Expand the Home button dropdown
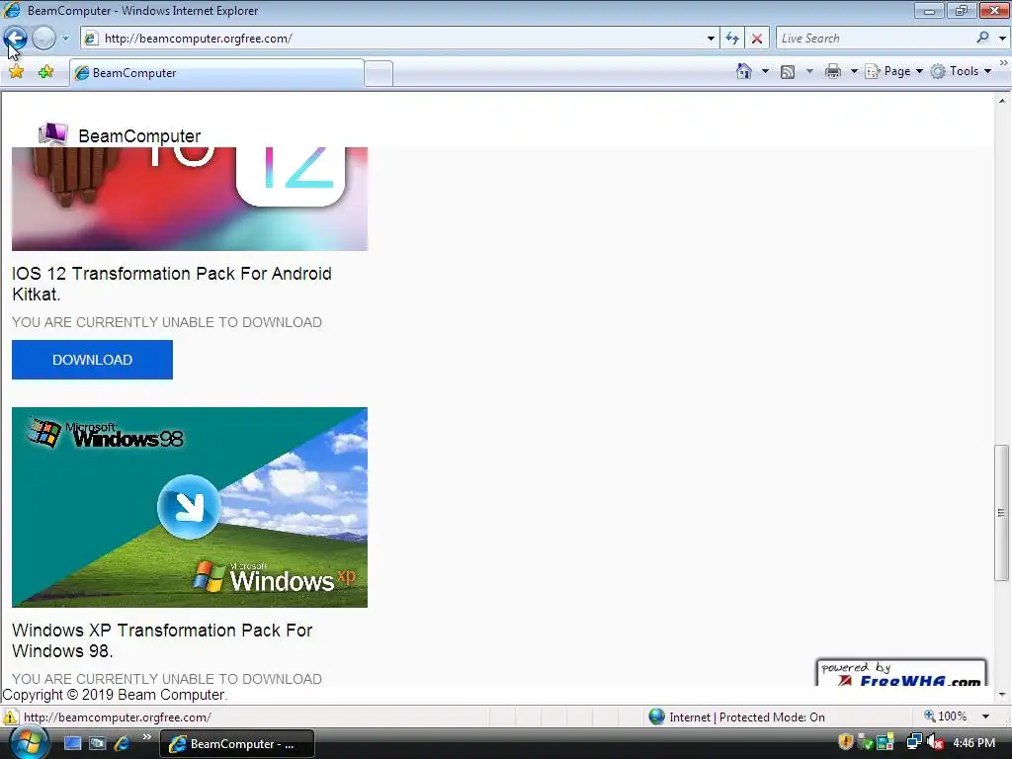The image size is (1012, 759). (765, 71)
